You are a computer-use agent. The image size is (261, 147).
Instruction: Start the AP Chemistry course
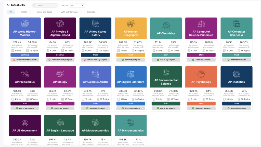coord(166,55)
